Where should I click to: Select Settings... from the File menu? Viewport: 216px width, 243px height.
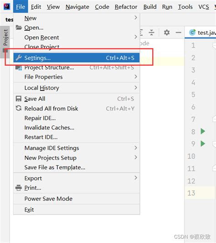(x=77, y=58)
